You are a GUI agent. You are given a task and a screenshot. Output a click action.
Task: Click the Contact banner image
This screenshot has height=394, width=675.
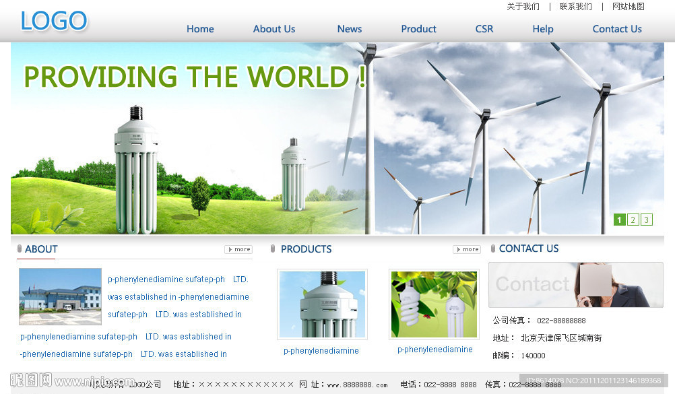pos(575,285)
